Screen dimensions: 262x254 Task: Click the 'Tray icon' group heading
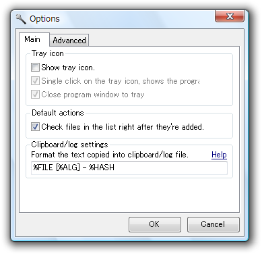click(x=48, y=53)
